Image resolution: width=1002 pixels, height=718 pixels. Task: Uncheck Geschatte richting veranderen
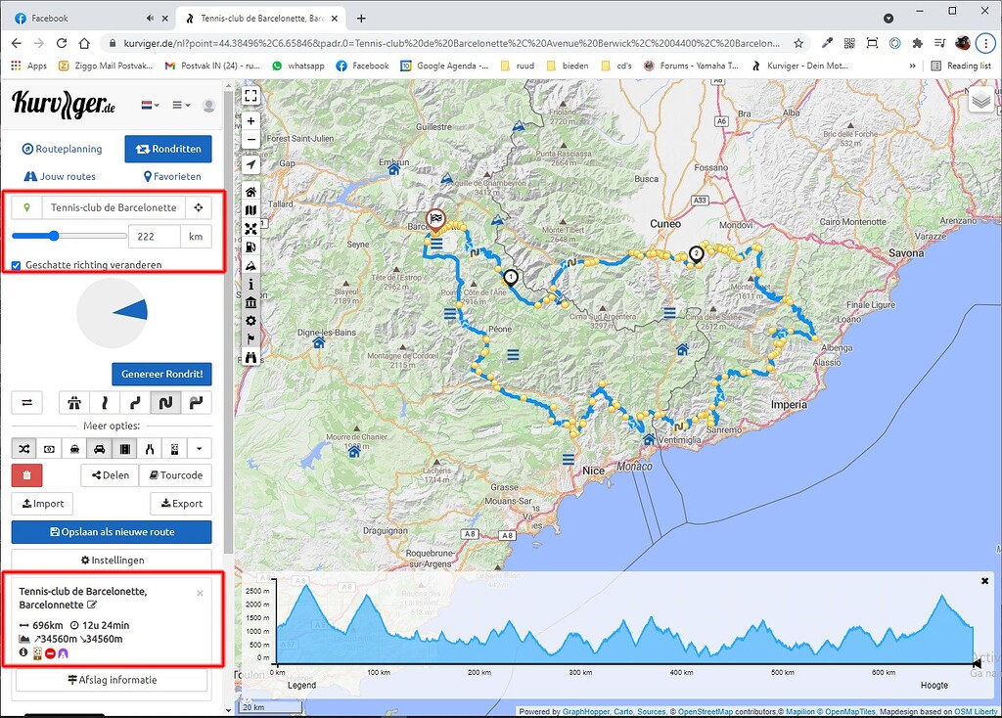14,264
